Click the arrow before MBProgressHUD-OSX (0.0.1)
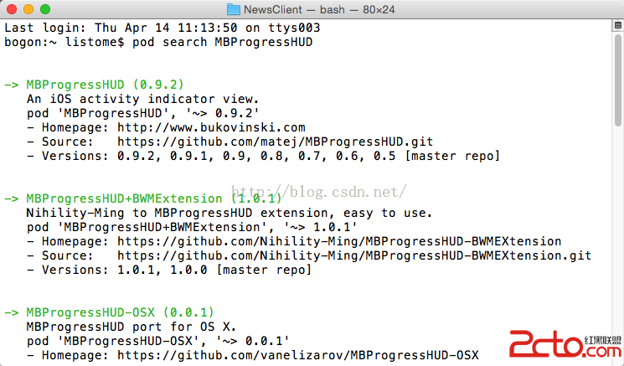 [12, 312]
